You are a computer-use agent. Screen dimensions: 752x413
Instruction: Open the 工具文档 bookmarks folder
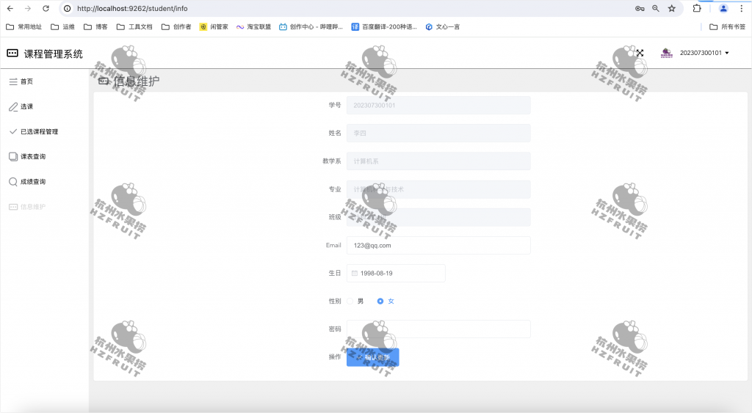[134, 27]
